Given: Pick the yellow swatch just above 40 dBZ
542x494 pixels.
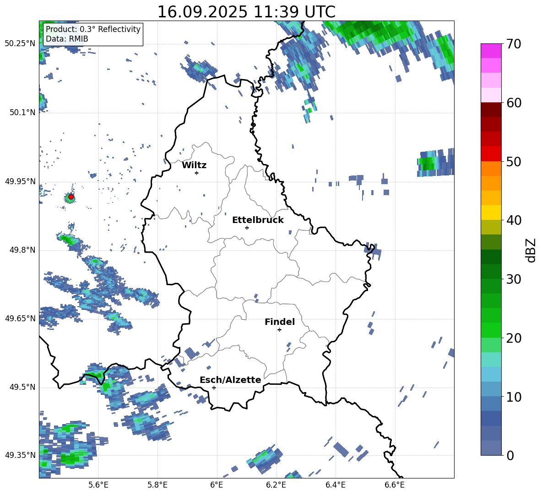Looking at the screenshot, I should (x=491, y=212).
